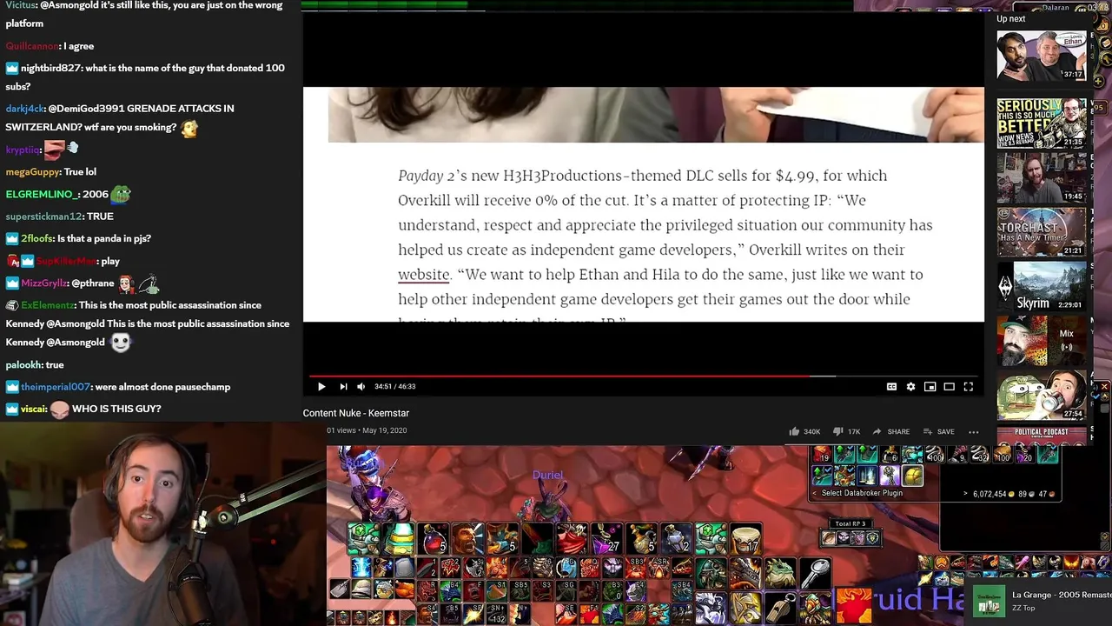Click the 34:51 / 46:33 time display
The width and height of the screenshot is (1112, 626).
click(x=394, y=386)
